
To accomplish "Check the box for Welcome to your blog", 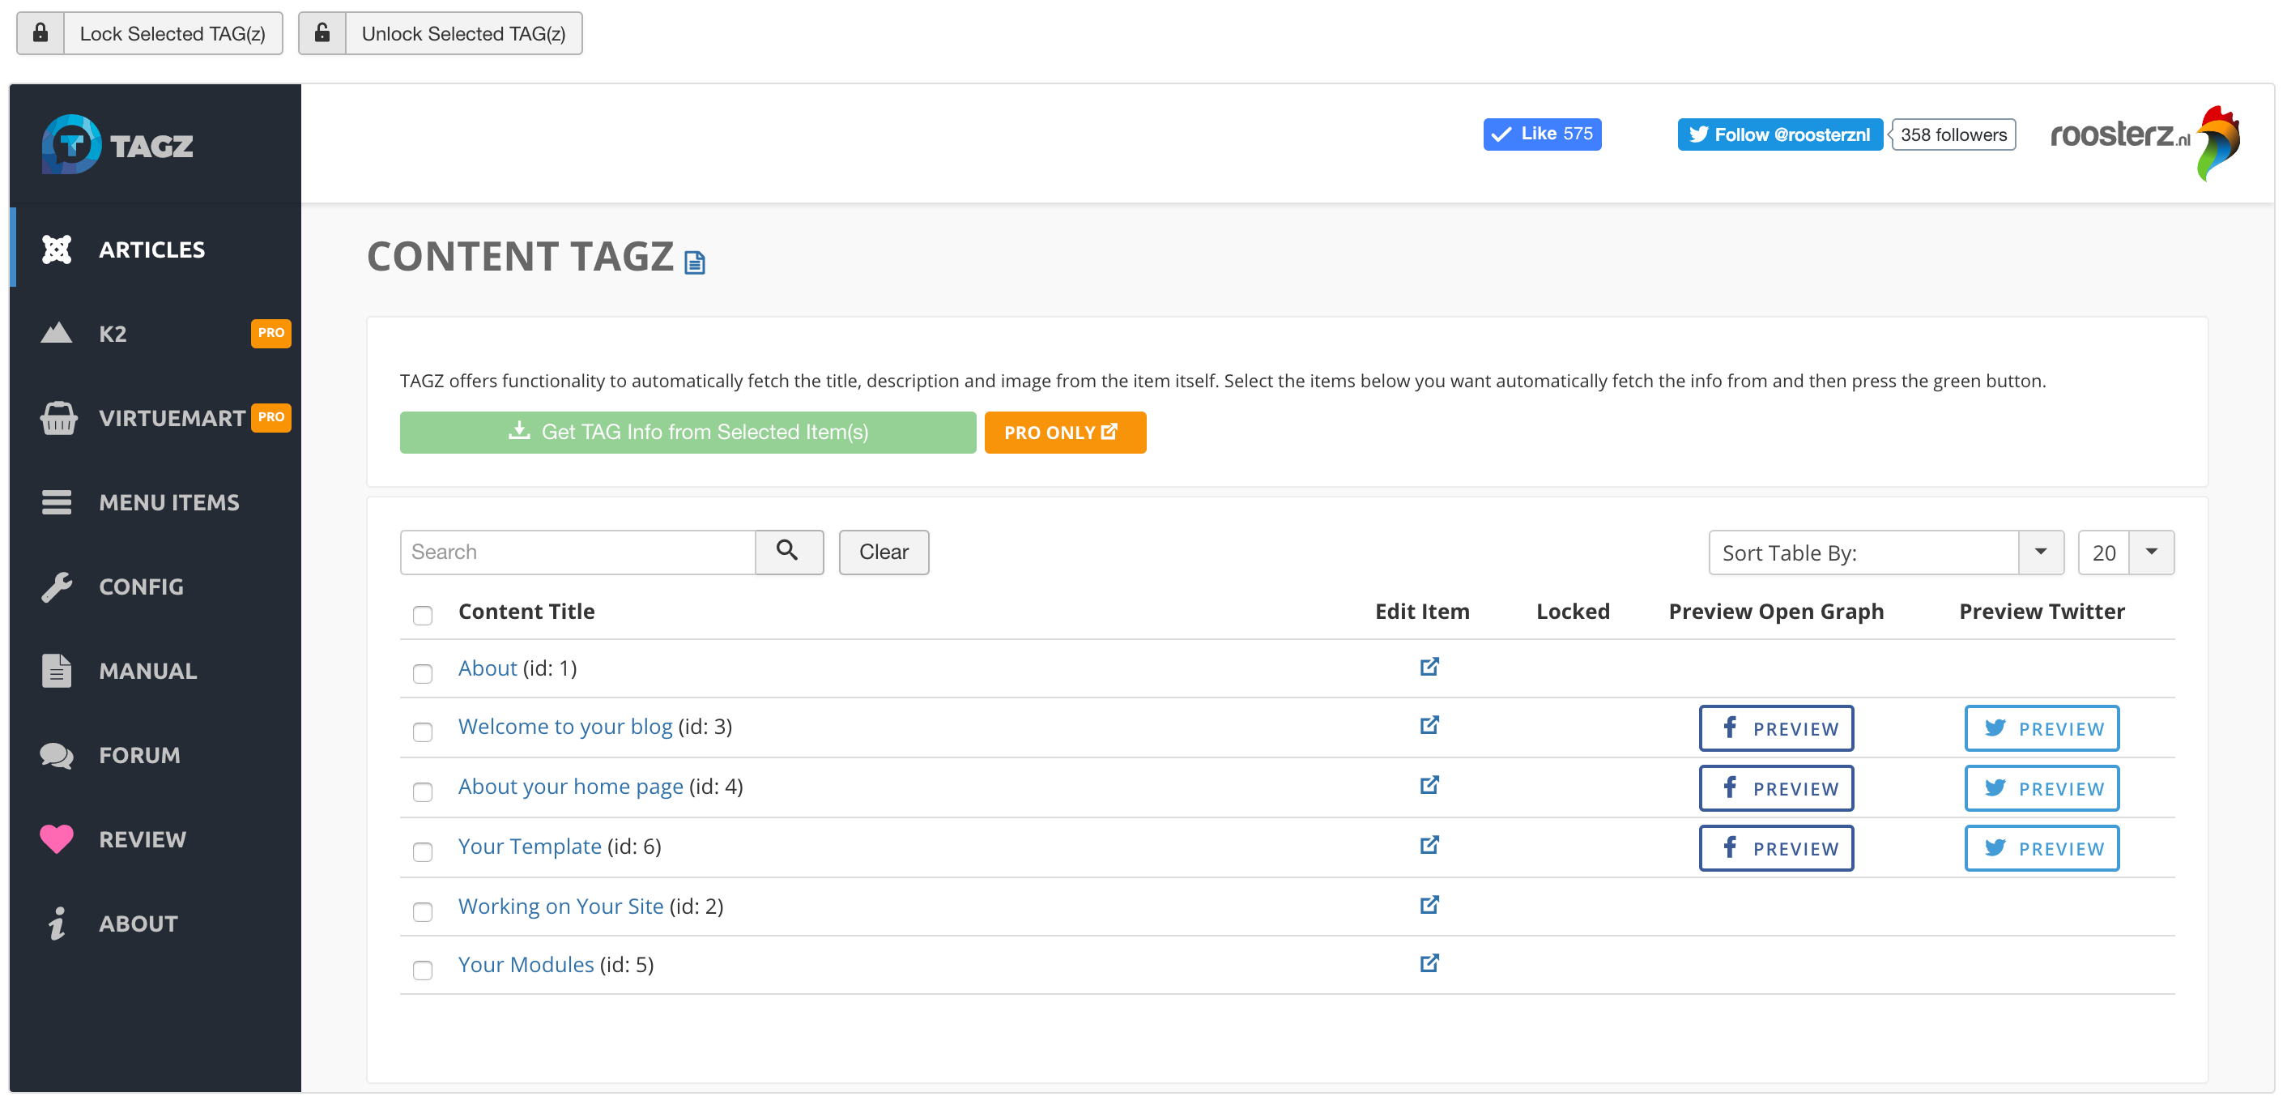I will pos(423,732).
